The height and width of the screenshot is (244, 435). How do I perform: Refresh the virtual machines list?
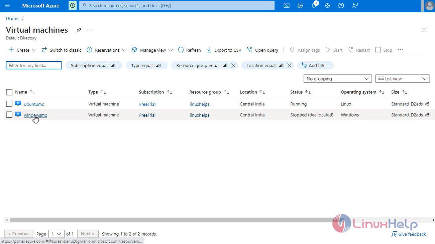(189, 50)
